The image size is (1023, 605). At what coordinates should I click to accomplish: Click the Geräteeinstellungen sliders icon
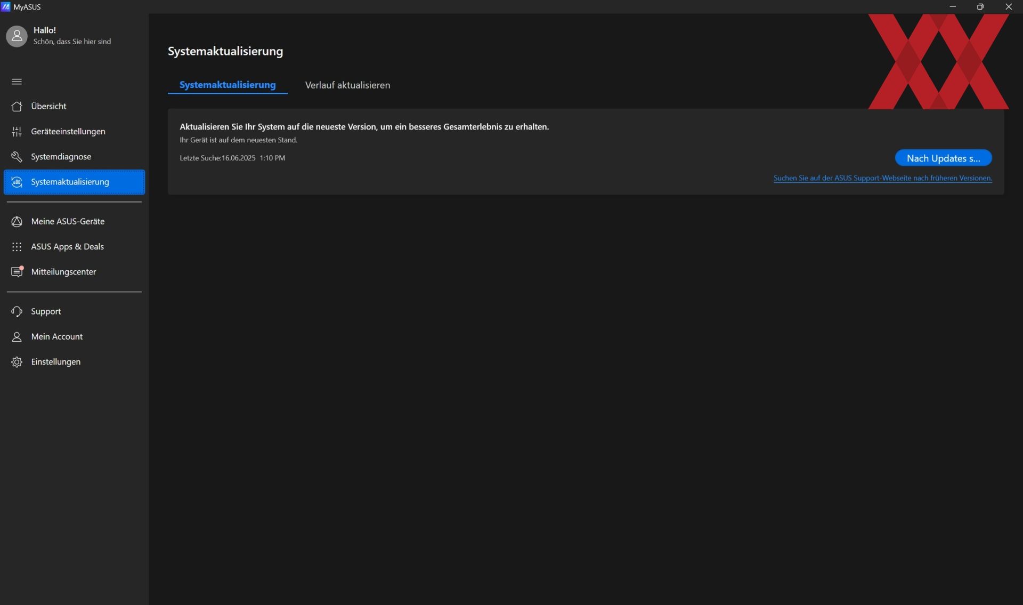click(x=17, y=131)
